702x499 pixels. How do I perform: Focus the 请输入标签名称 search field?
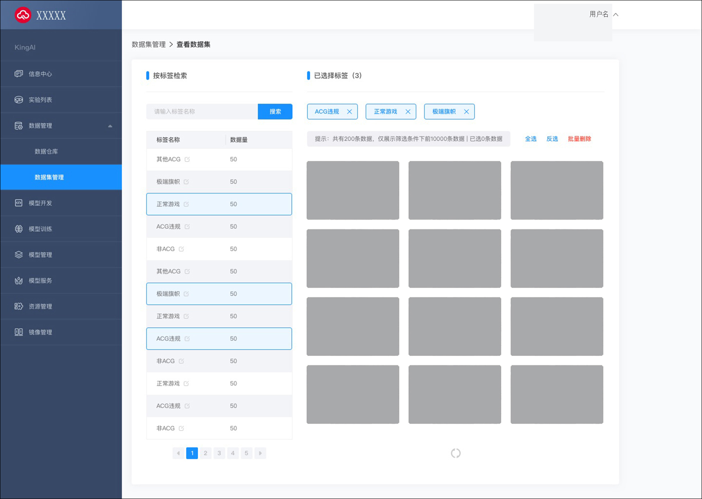click(x=202, y=111)
